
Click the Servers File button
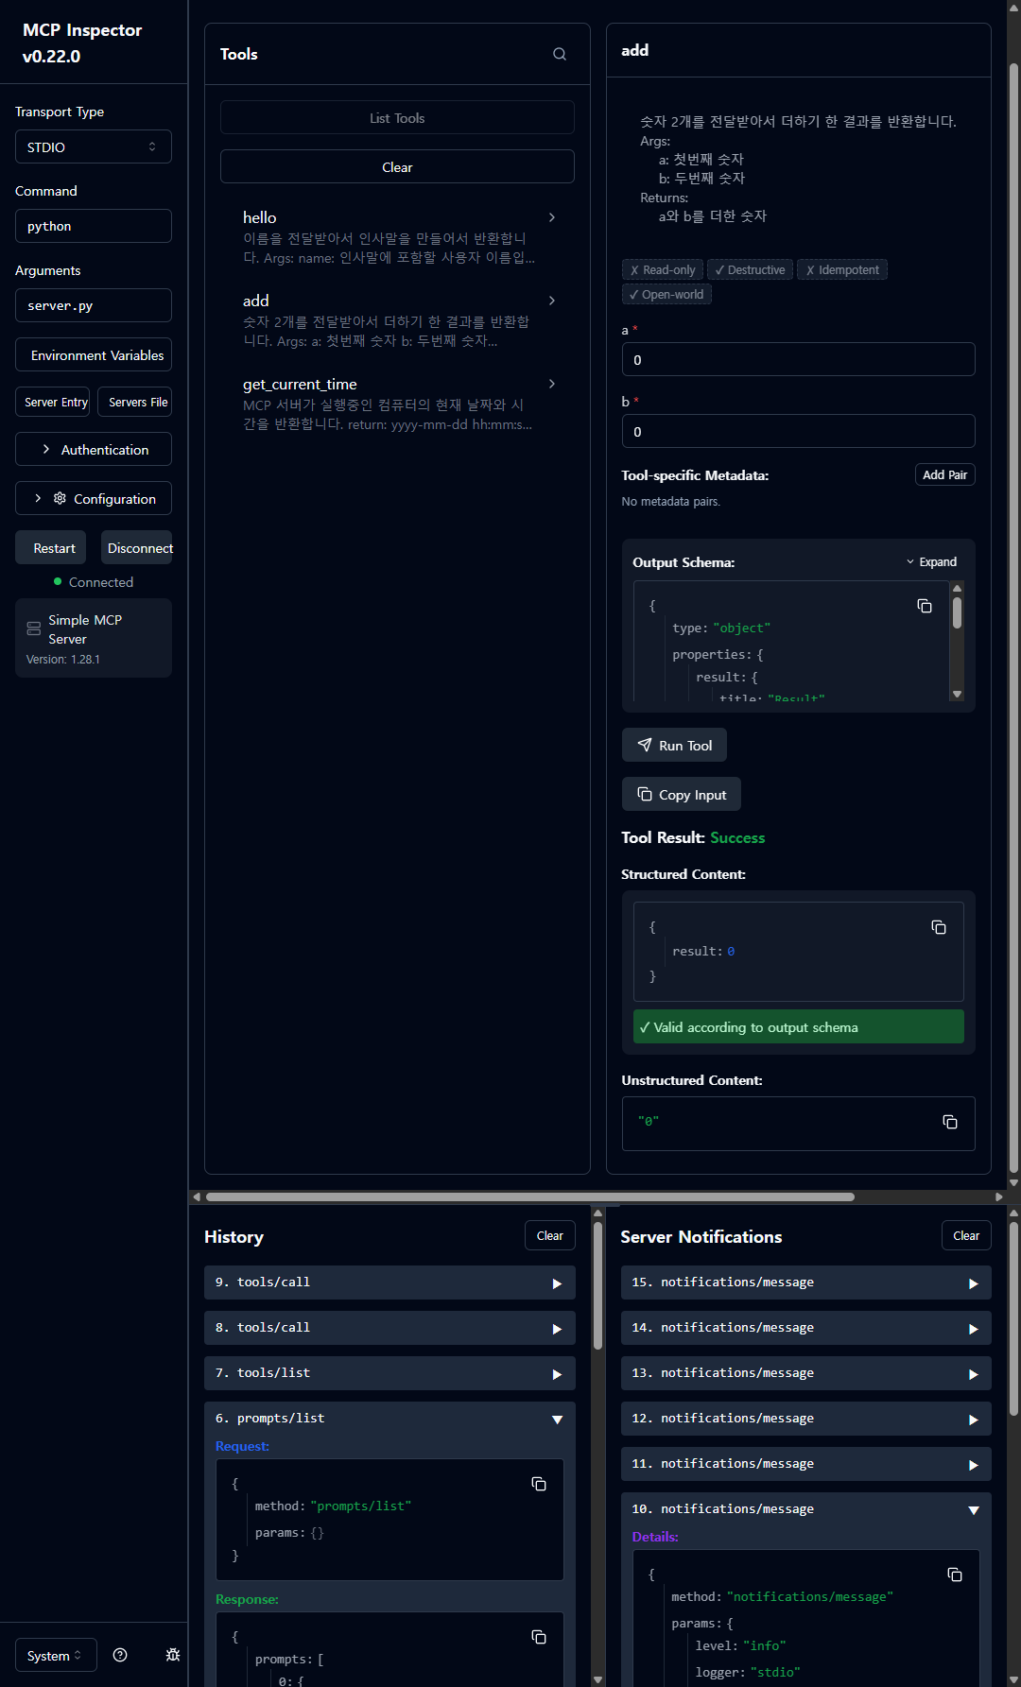tap(135, 402)
